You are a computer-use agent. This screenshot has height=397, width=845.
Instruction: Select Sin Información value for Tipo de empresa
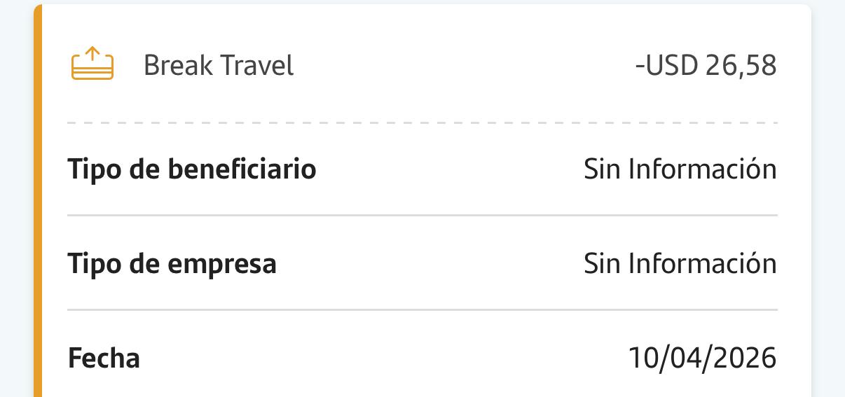[x=680, y=264]
